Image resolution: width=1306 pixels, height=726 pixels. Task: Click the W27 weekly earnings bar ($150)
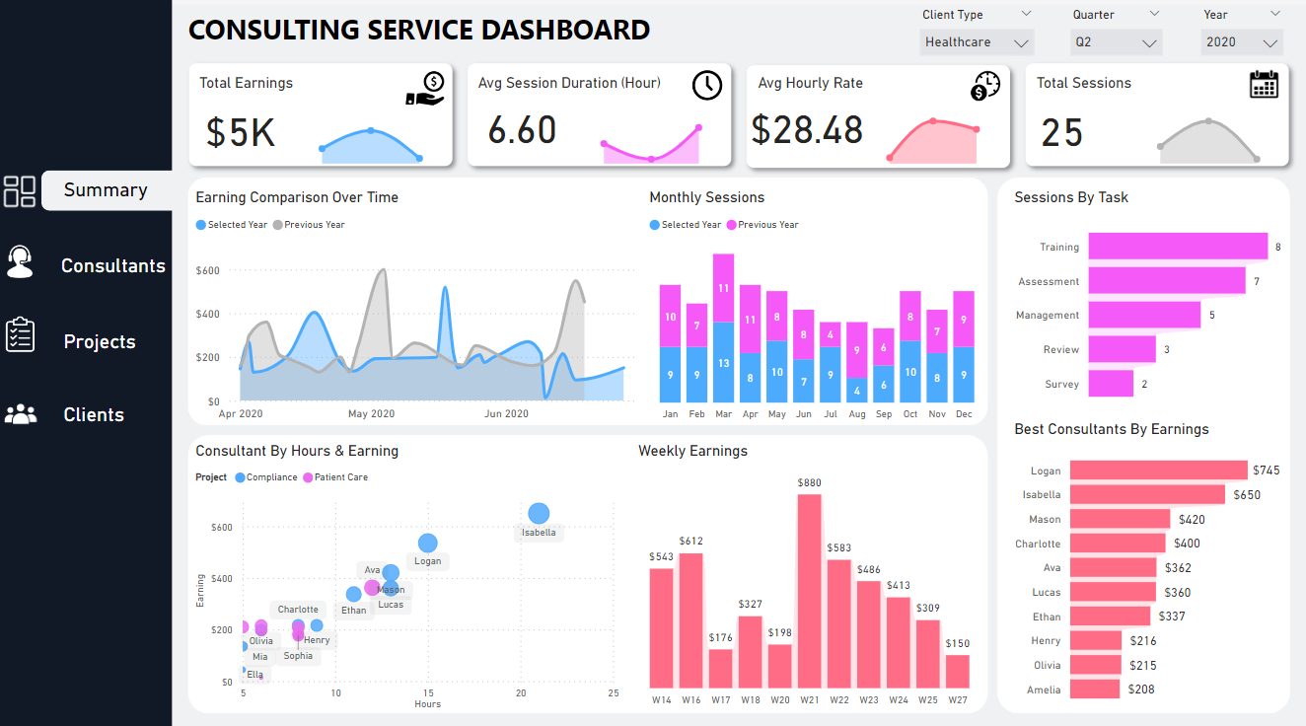coord(957,672)
